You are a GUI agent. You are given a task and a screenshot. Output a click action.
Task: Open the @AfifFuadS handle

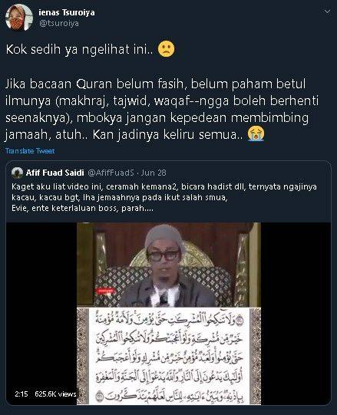click(111, 173)
